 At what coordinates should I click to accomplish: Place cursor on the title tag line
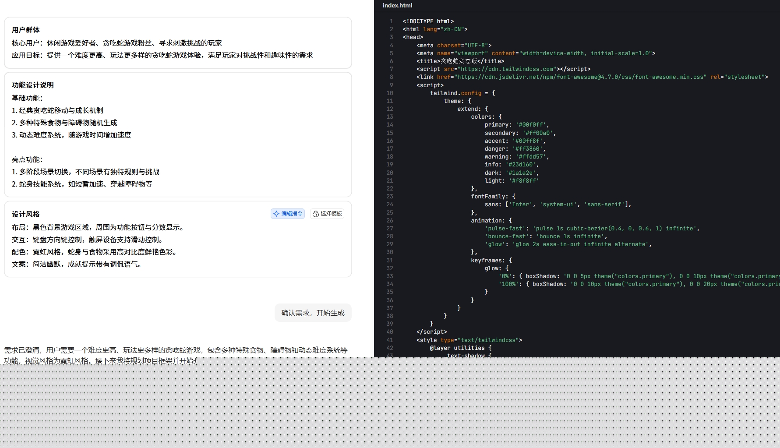coord(460,61)
